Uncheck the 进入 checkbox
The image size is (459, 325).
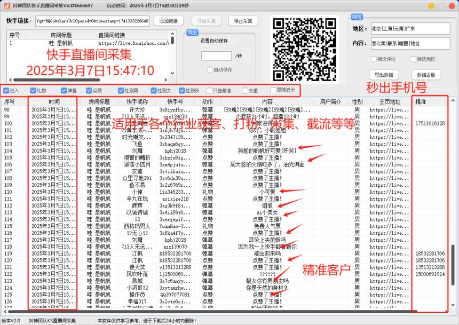(x=6, y=91)
